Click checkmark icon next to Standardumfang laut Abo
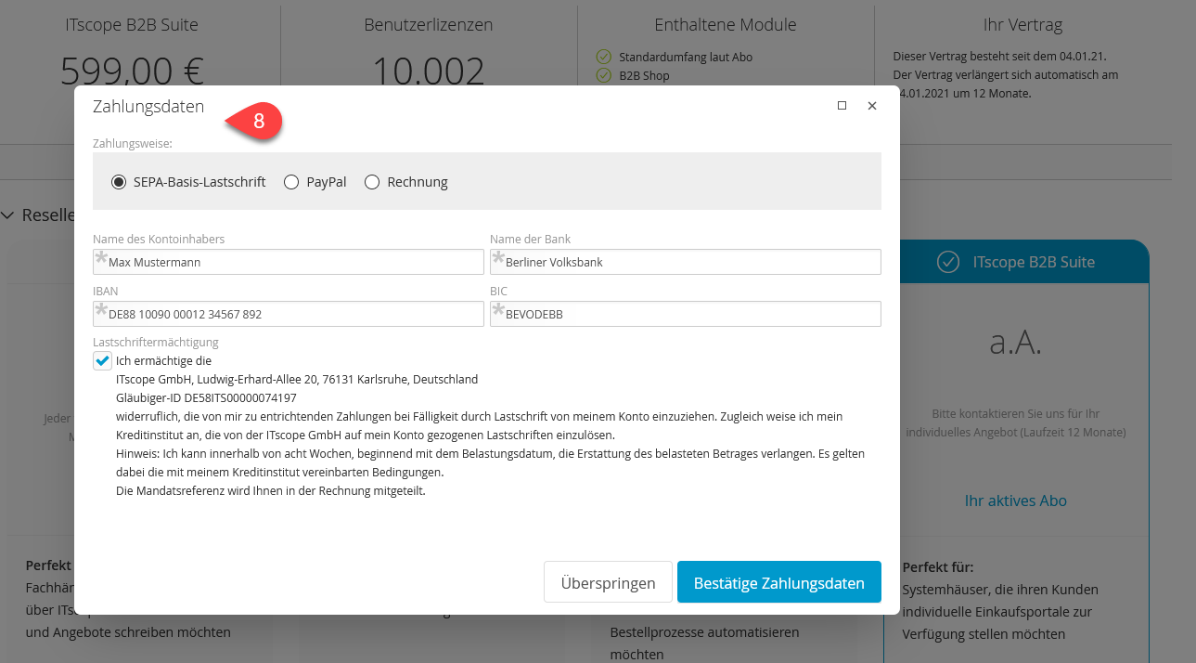The width and height of the screenshot is (1196, 663). pyautogui.click(x=603, y=57)
